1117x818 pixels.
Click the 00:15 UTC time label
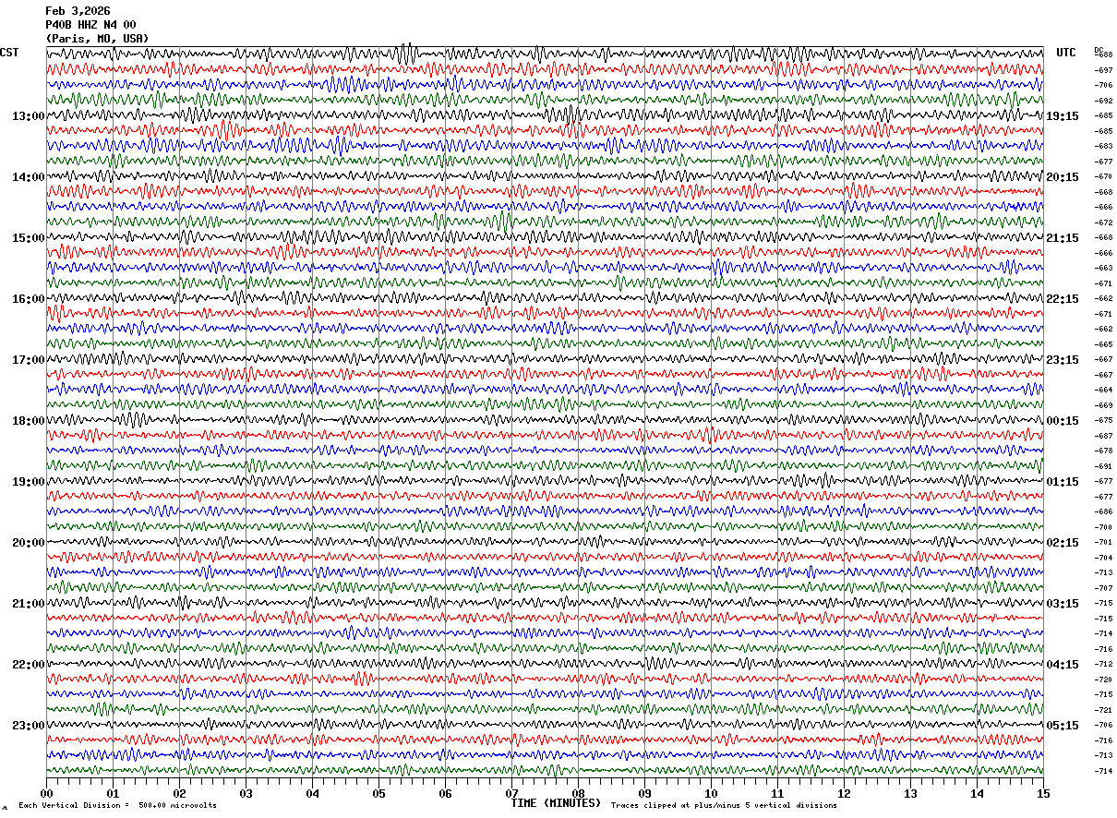click(1063, 421)
